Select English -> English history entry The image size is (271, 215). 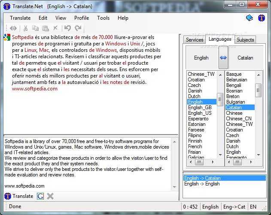tap(225, 184)
